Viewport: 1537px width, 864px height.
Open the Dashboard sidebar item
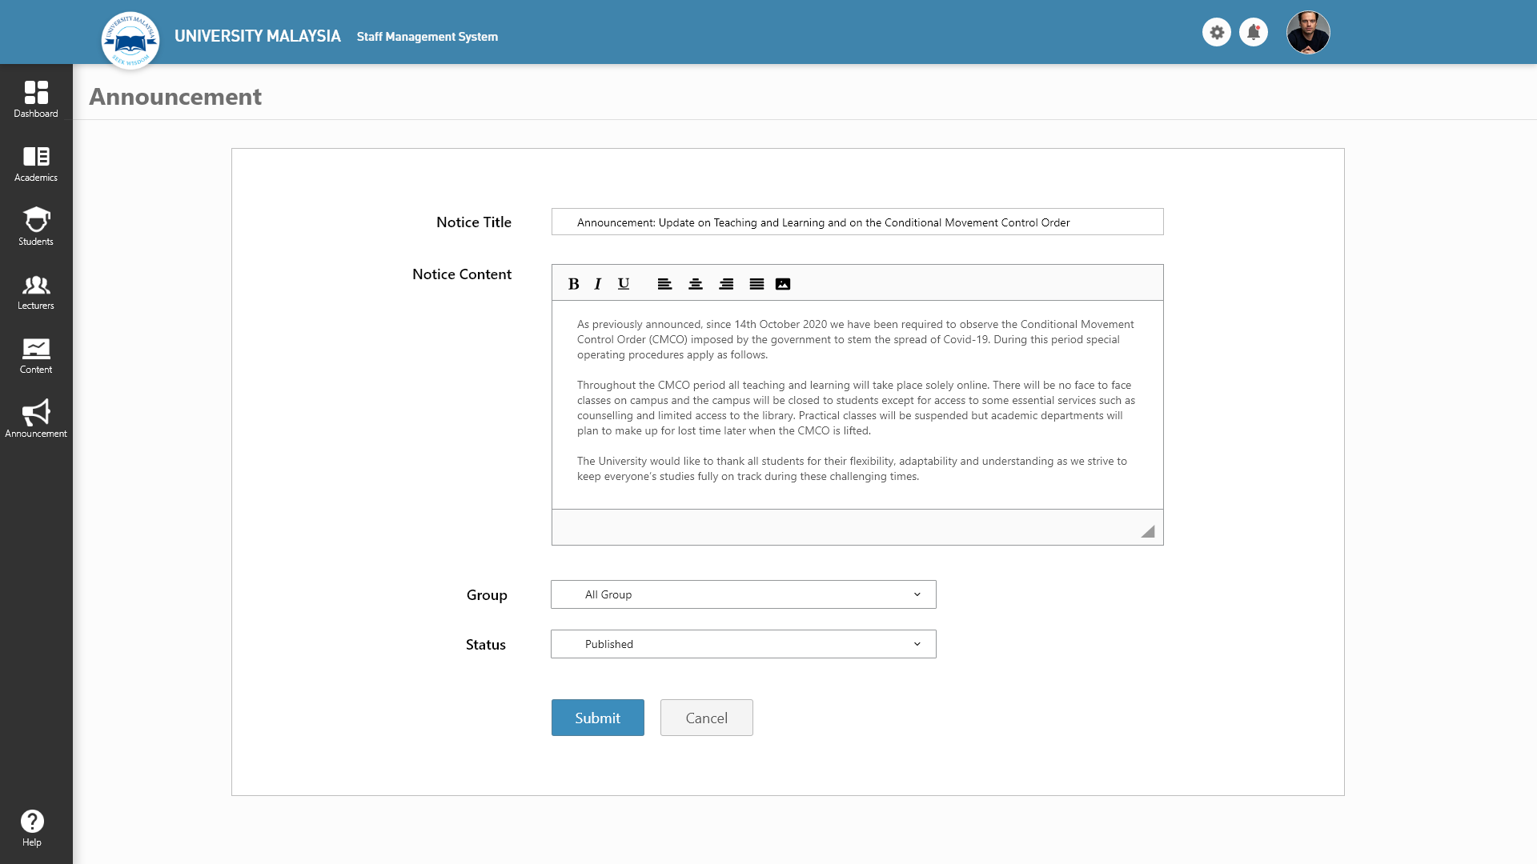(36, 99)
